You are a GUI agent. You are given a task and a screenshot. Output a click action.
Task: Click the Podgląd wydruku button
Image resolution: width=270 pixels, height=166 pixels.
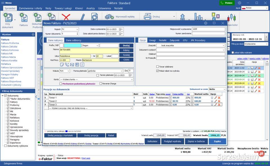tap(172, 141)
